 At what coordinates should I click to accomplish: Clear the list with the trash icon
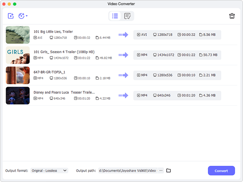(x=232, y=16)
